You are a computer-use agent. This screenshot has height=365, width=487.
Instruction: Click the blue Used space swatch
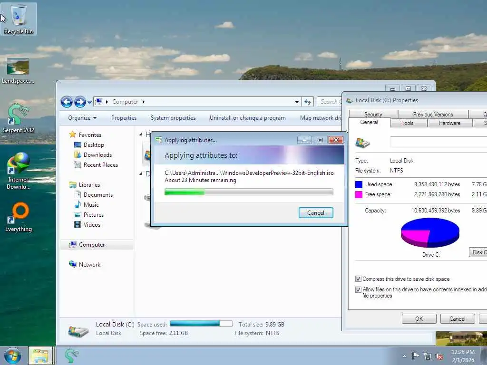pos(359,184)
